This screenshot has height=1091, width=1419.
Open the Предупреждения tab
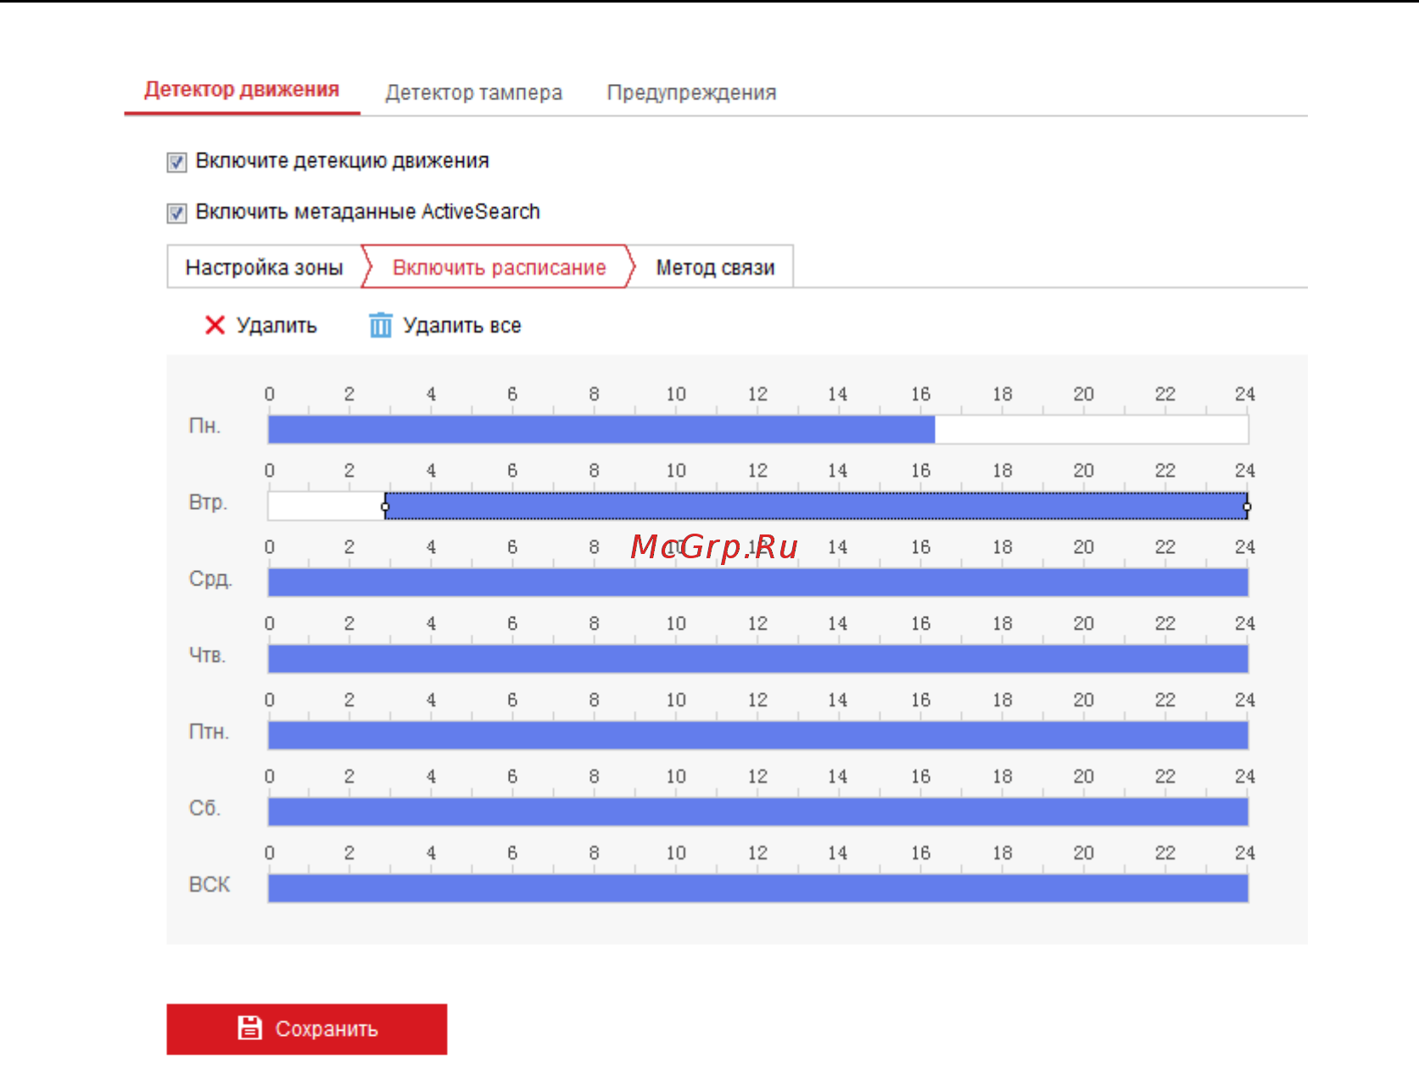[x=691, y=92]
